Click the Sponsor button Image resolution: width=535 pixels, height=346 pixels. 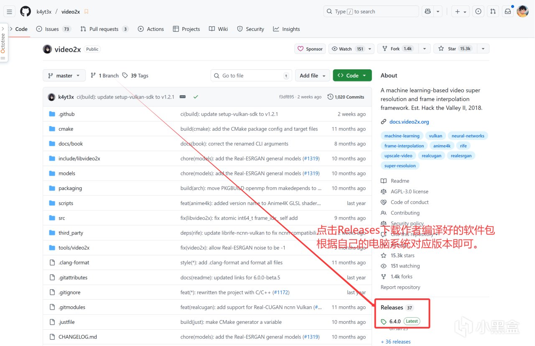[x=310, y=49]
